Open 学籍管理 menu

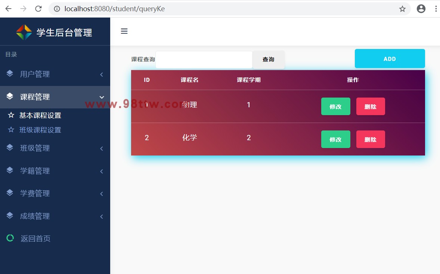click(55, 171)
